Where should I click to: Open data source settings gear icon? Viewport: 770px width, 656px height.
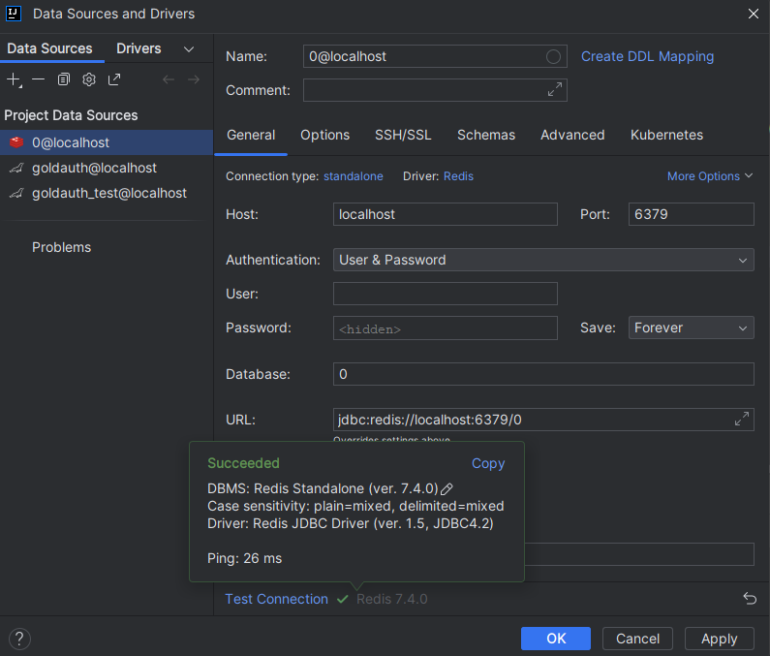pos(89,79)
